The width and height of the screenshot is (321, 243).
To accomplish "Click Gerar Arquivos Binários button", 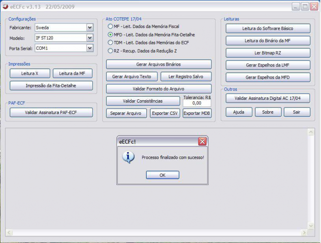I will pos(159,64).
